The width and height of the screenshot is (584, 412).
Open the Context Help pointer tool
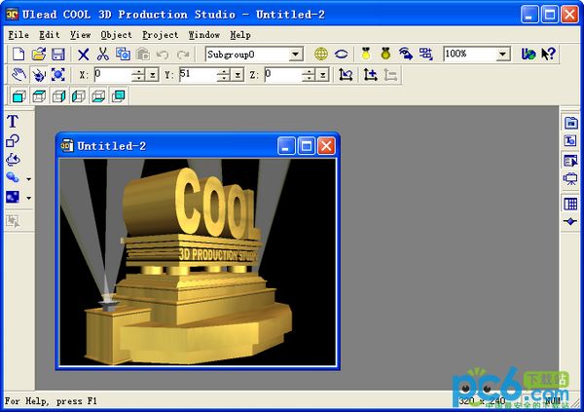coord(548,55)
